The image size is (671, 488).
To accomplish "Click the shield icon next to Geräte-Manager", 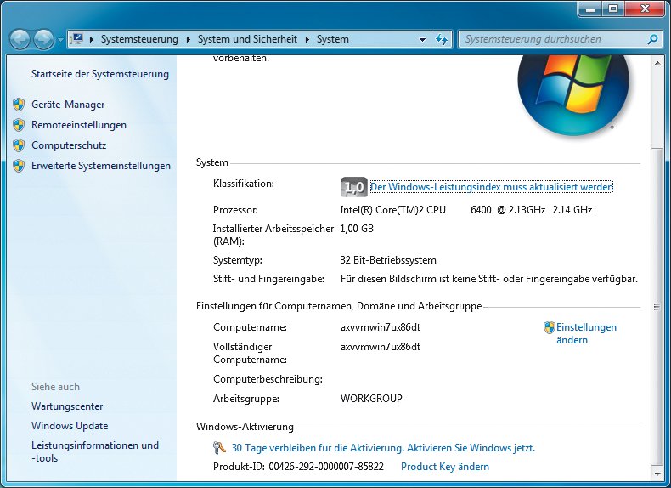I will coord(19,105).
